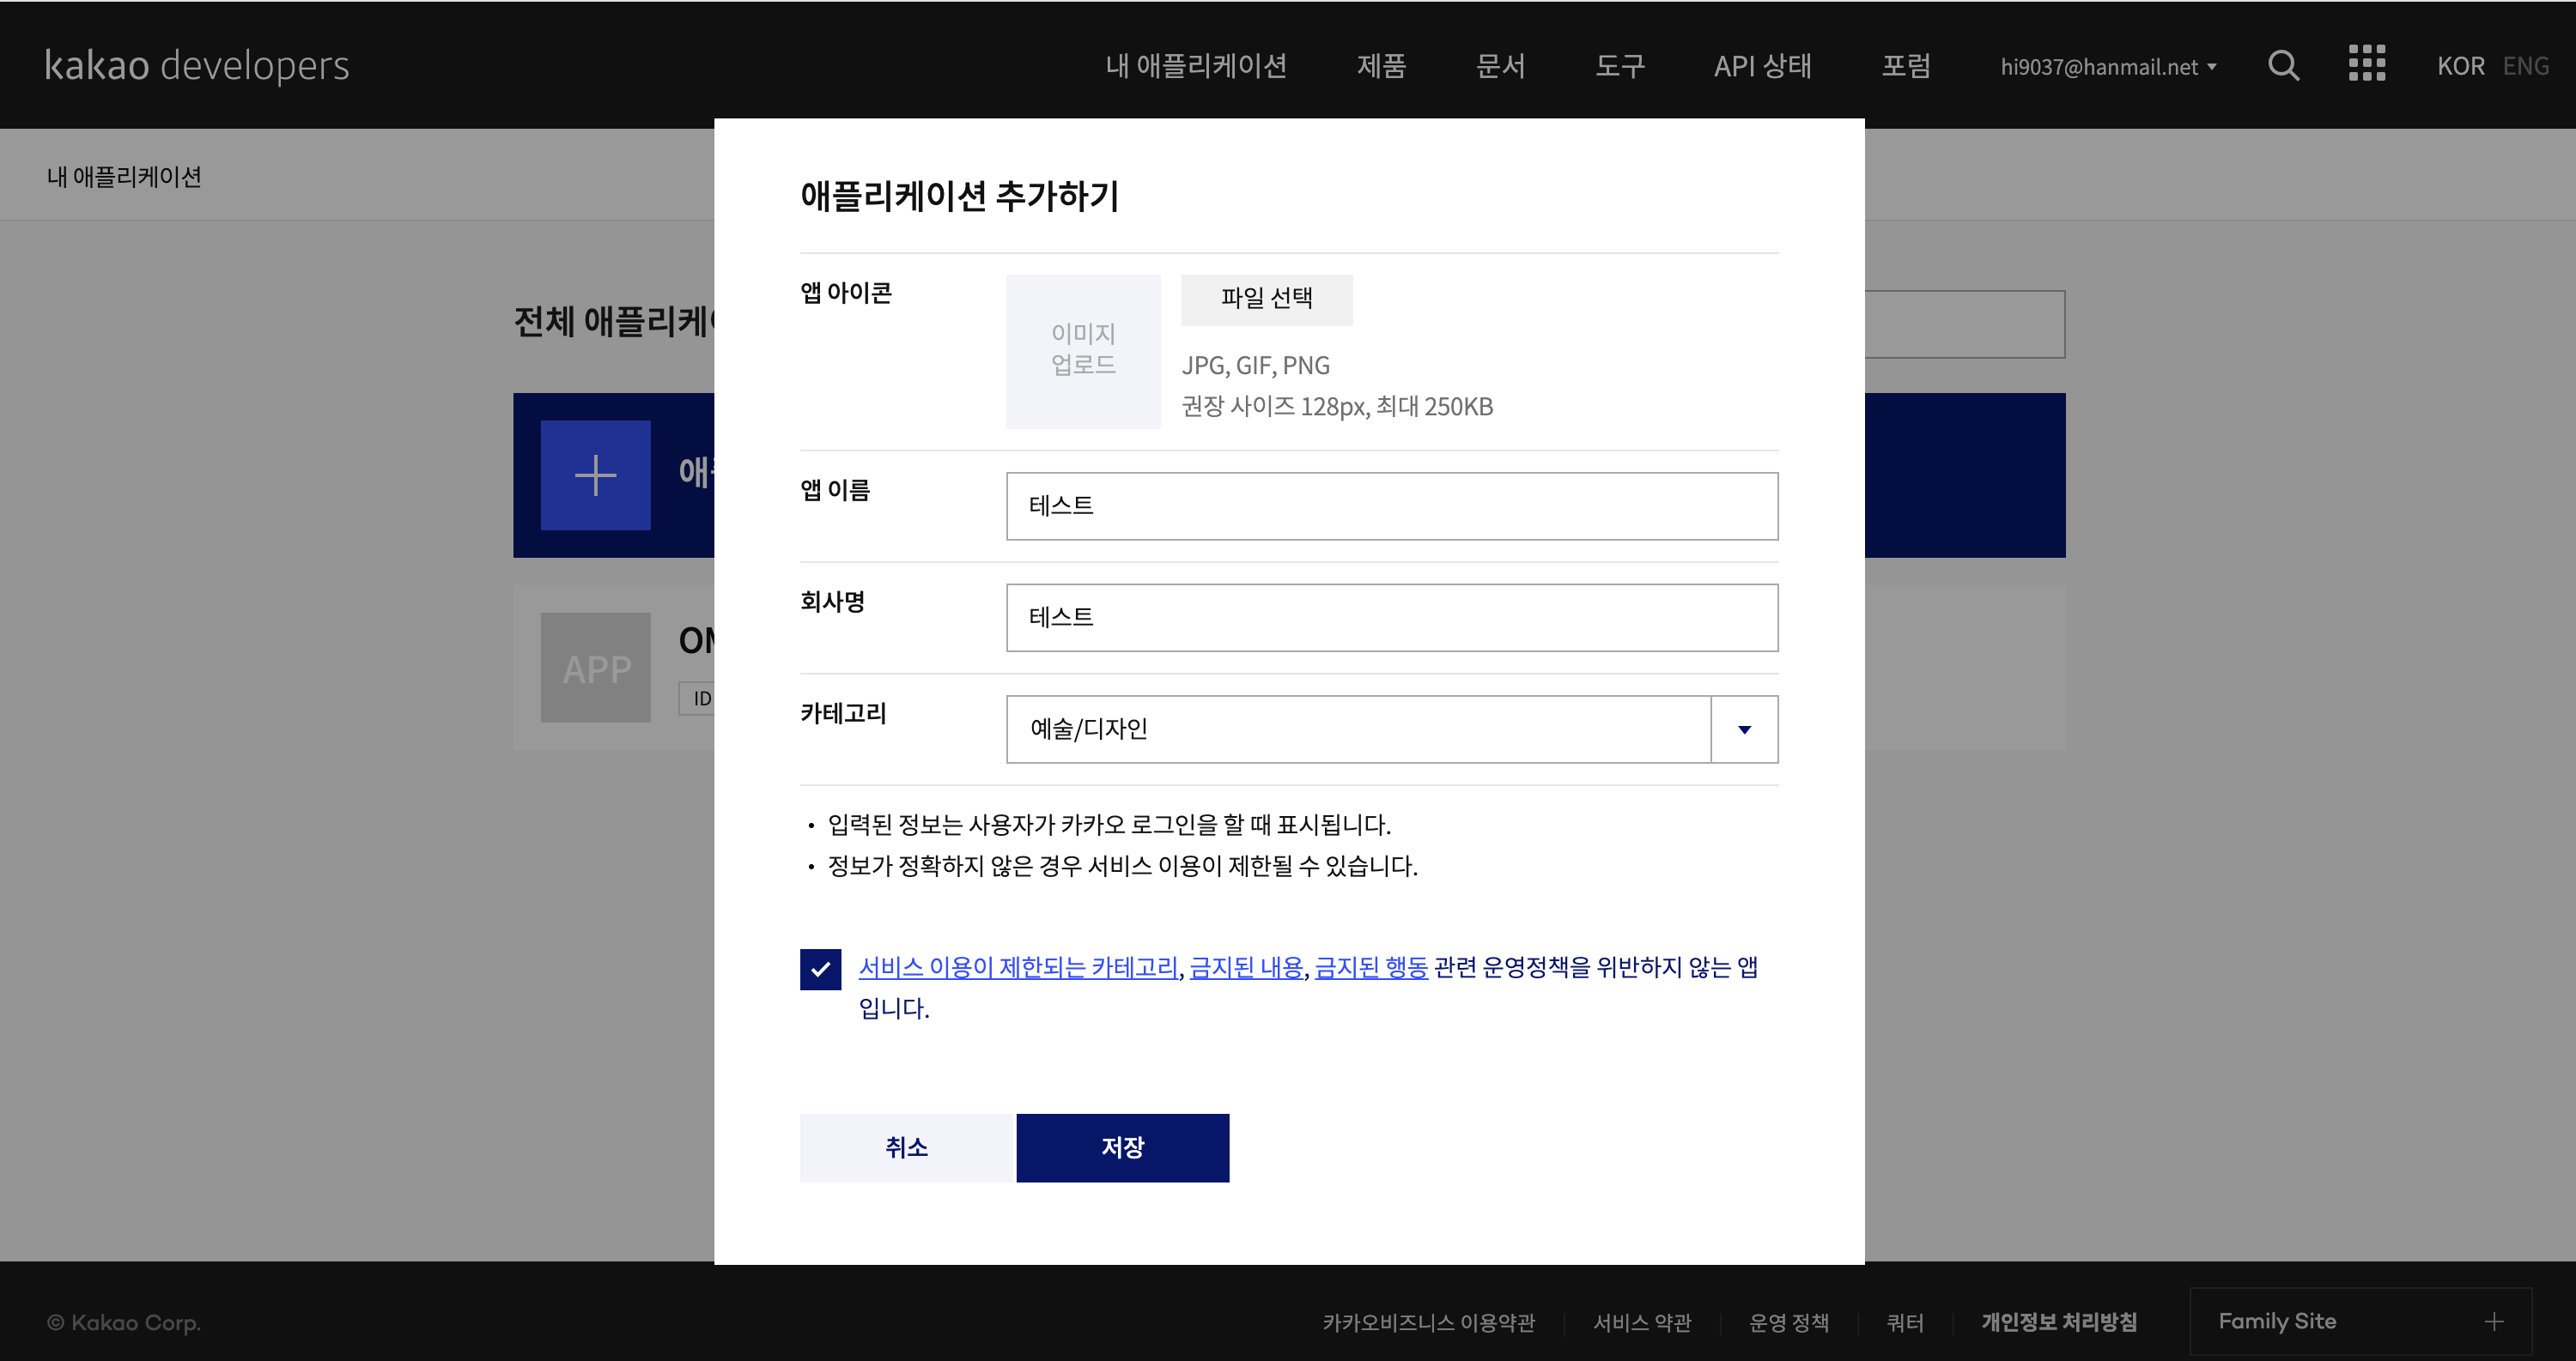Open the 금지된 내용 policy link
The height and width of the screenshot is (1361, 2576).
(1246, 967)
